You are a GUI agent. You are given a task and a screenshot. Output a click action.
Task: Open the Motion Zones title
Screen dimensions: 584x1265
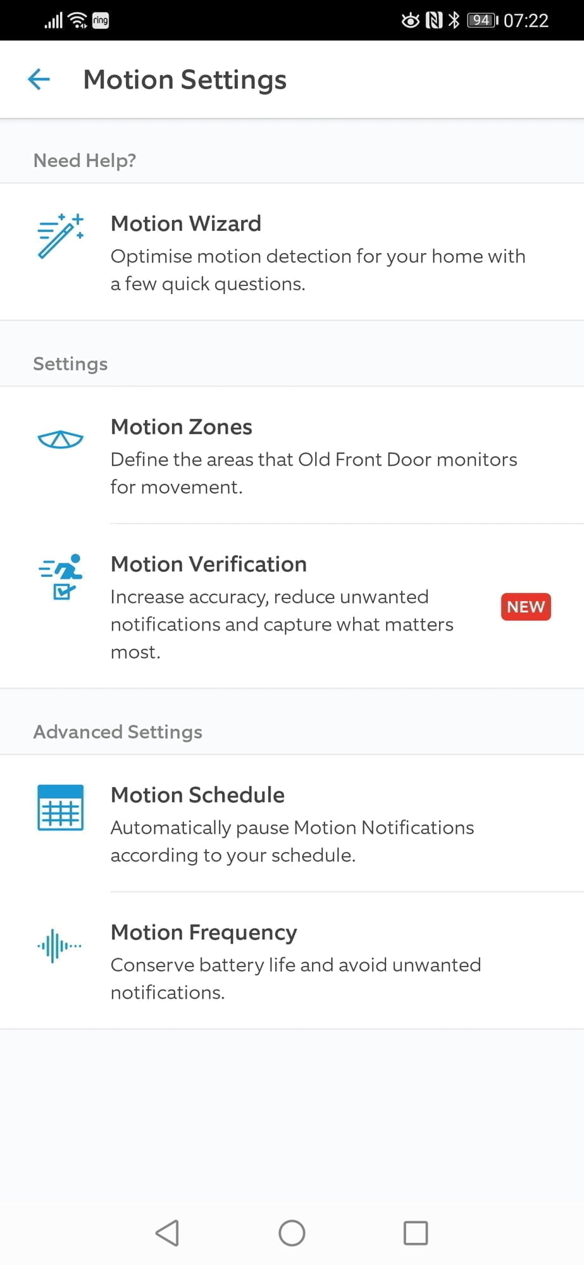click(x=181, y=427)
